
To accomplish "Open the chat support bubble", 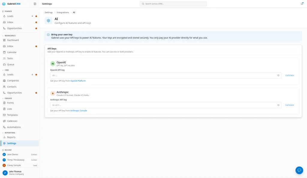I will [299, 170].
